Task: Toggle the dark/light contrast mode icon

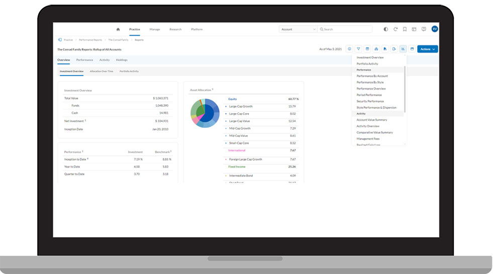Action: coord(385,29)
